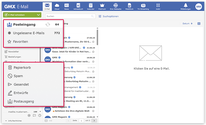Screen dimensions: 206x125
Task: Open Suchoptionen
Action: tap(108, 16)
